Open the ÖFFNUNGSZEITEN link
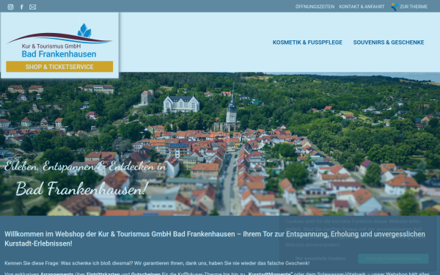 tap(315, 7)
